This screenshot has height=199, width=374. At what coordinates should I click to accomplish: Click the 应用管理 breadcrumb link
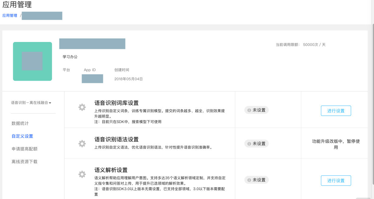click(10, 15)
